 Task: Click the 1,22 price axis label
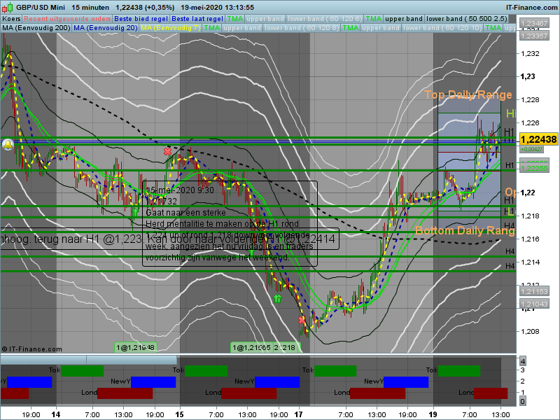(528, 192)
